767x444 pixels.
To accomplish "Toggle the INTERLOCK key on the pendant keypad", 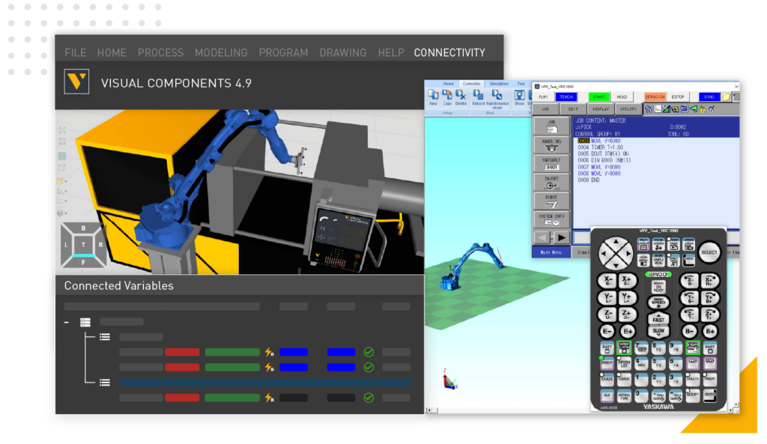I will (625, 347).
